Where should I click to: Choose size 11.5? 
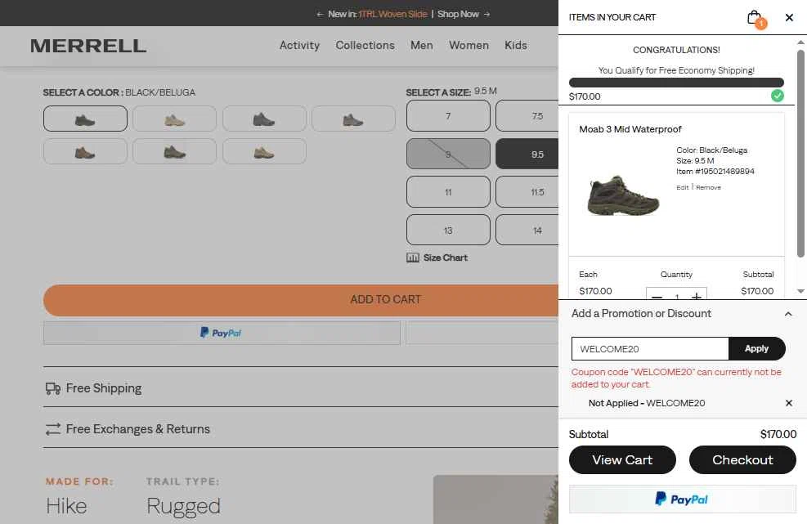[527, 192]
